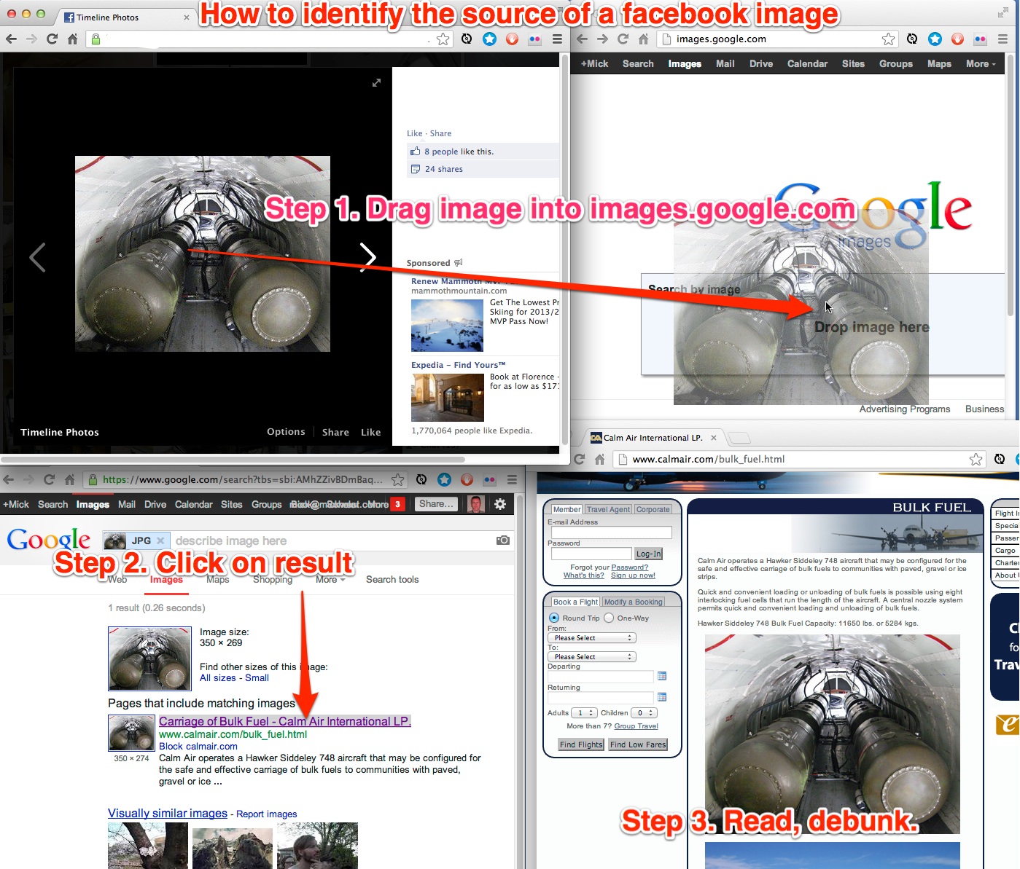Click Find Flights button
The width and height of the screenshot is (1020, 869).
pos(581,744)
